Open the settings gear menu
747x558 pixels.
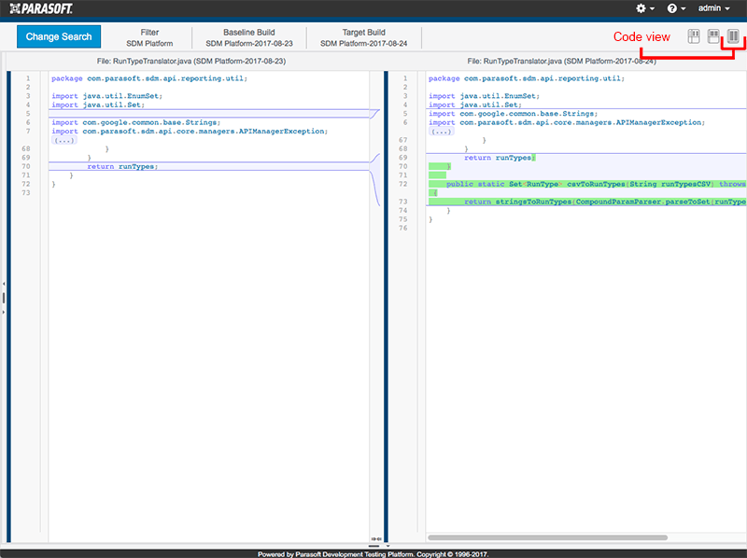pos(645,8)
